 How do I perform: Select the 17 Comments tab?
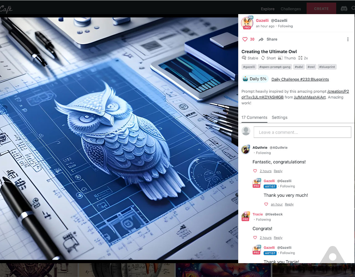[254, 117]
